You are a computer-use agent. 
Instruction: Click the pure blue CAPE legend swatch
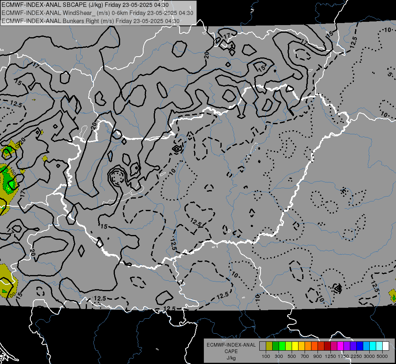(x=360, y=346)
